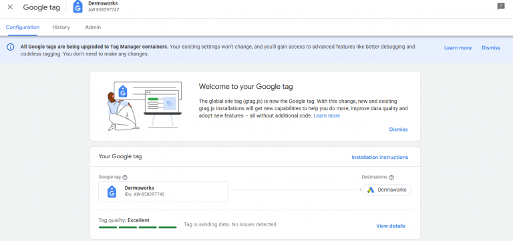Open Installation instructions
The width and height of the screenshot is (513, 241).
coord(380,158)
